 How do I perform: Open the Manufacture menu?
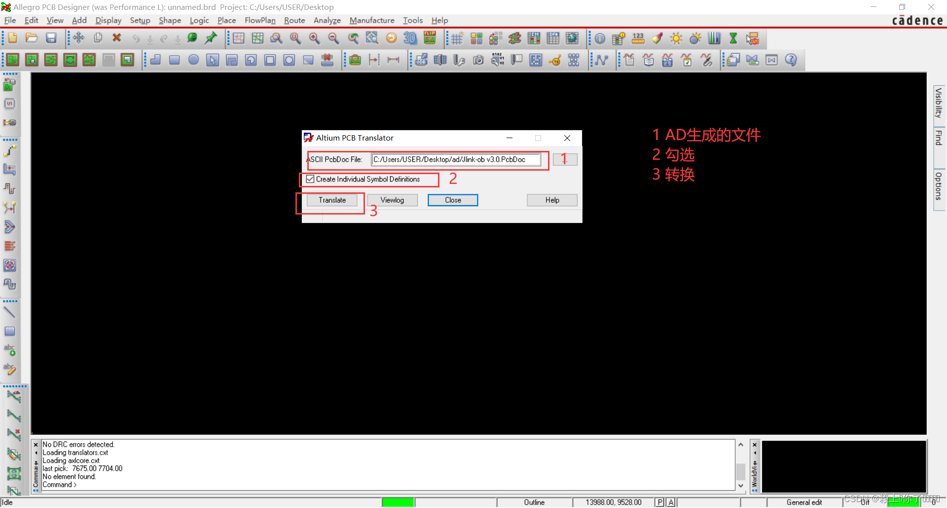coord(372,20)
